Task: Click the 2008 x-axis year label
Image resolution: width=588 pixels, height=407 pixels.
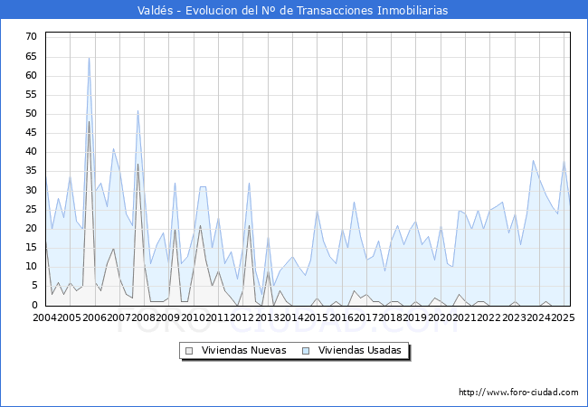Action: pyautogui.click(x=143, y=317)
